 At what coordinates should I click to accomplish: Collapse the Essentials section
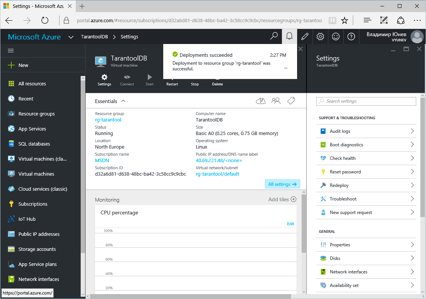pos(123,101)
